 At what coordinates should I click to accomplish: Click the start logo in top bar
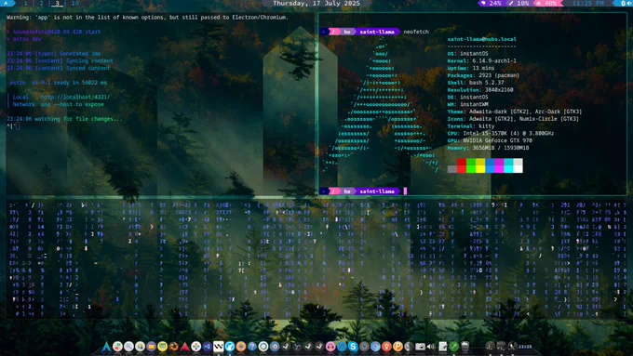(6, 3)
